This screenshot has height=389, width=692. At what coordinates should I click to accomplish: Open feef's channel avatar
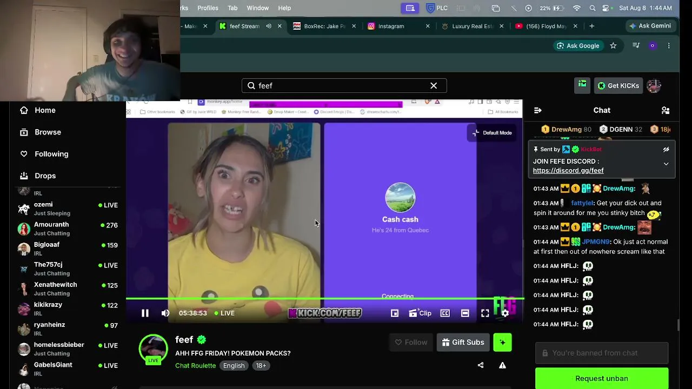tap(154, 349)
